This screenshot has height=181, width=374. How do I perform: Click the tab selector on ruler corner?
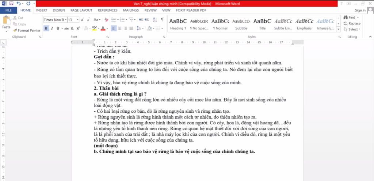(x=3, y=42)
